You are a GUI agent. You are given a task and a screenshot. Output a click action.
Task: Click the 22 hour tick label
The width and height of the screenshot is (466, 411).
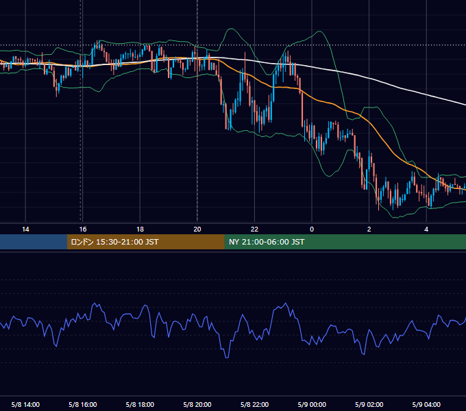(254, 229)
